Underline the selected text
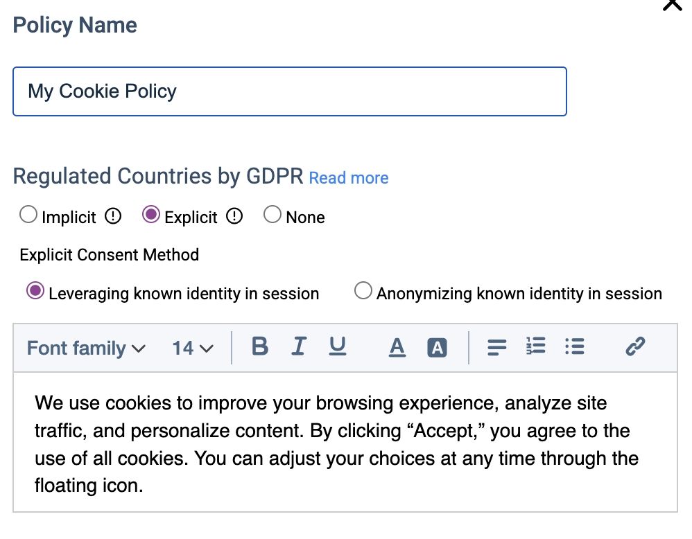 click(338, 346)
